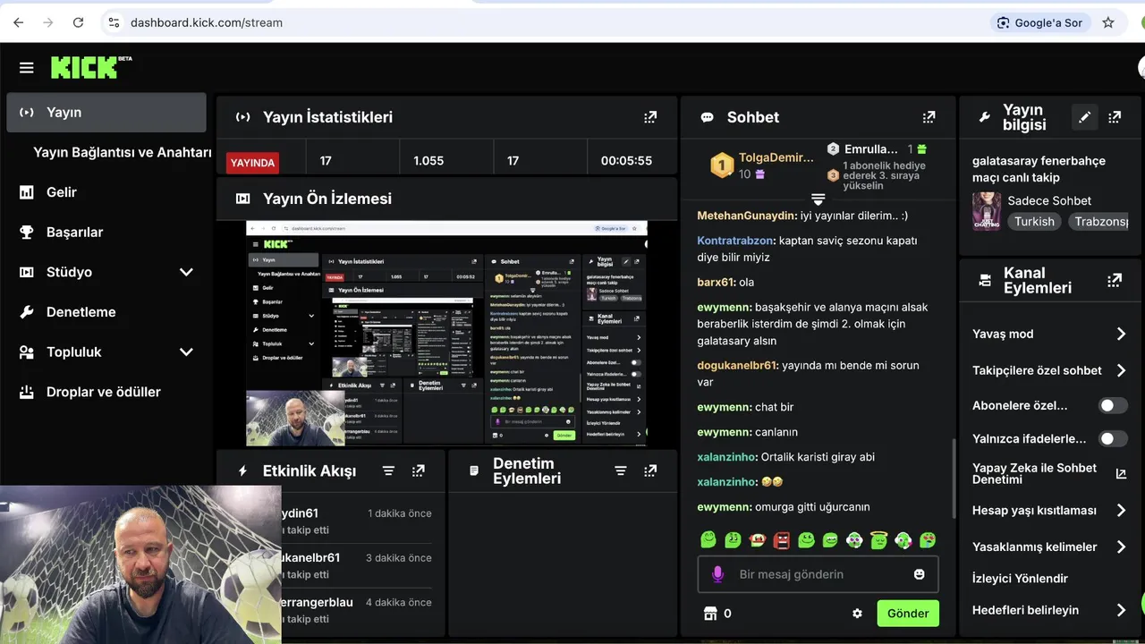Viewport: 1145px width, 644px height.
Task: Open Yayın Bağlantısı ve Anahtarı
Action: coord(123,152)
